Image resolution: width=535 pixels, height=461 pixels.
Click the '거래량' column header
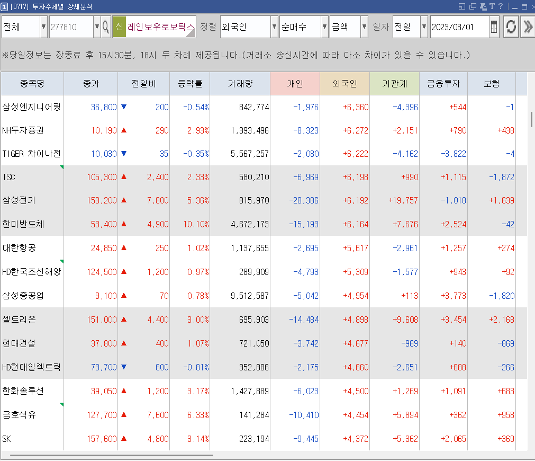click(240, 83)
